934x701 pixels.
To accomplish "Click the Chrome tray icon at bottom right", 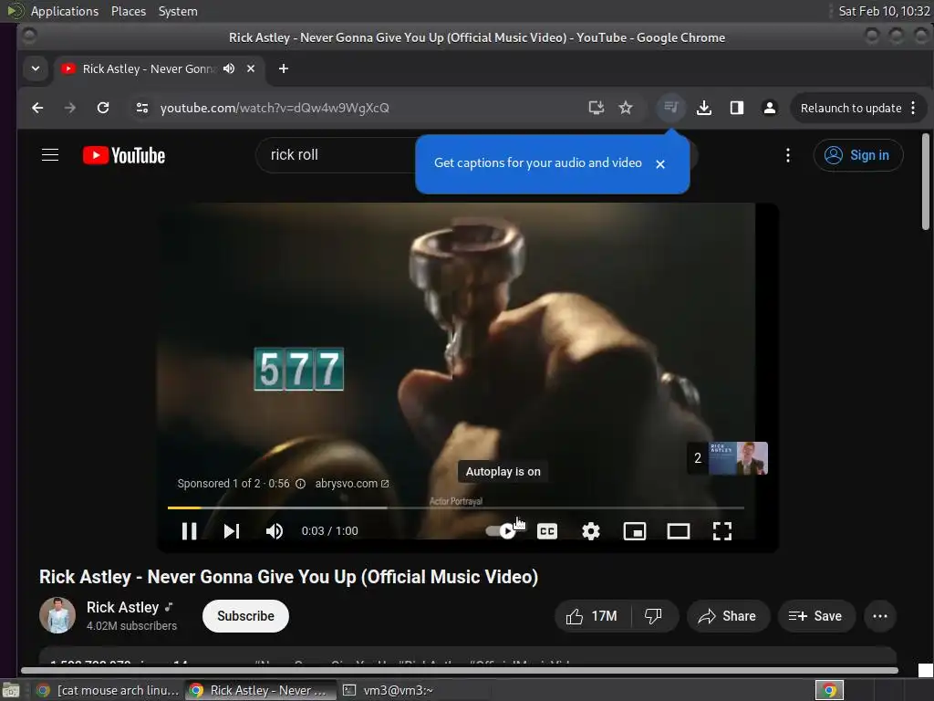I will [829, 690].
